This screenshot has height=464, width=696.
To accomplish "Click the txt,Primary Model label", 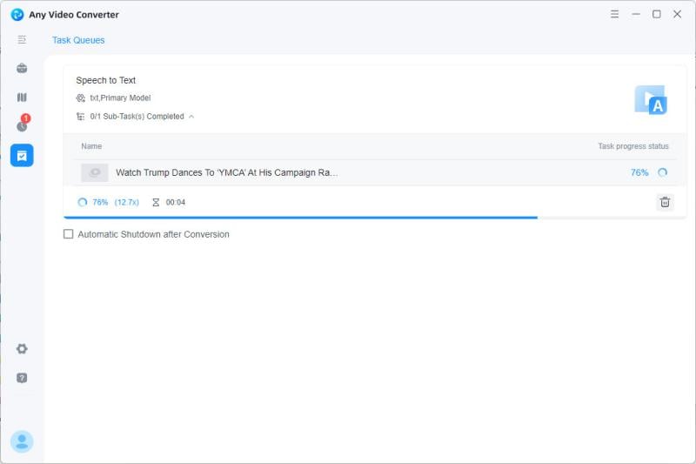I will point(120,98).
